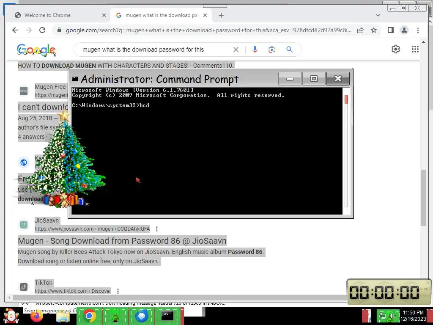Submit search with the magnifier icon
The width and height of the screenshot is (433, 325).
coord(289,50)
